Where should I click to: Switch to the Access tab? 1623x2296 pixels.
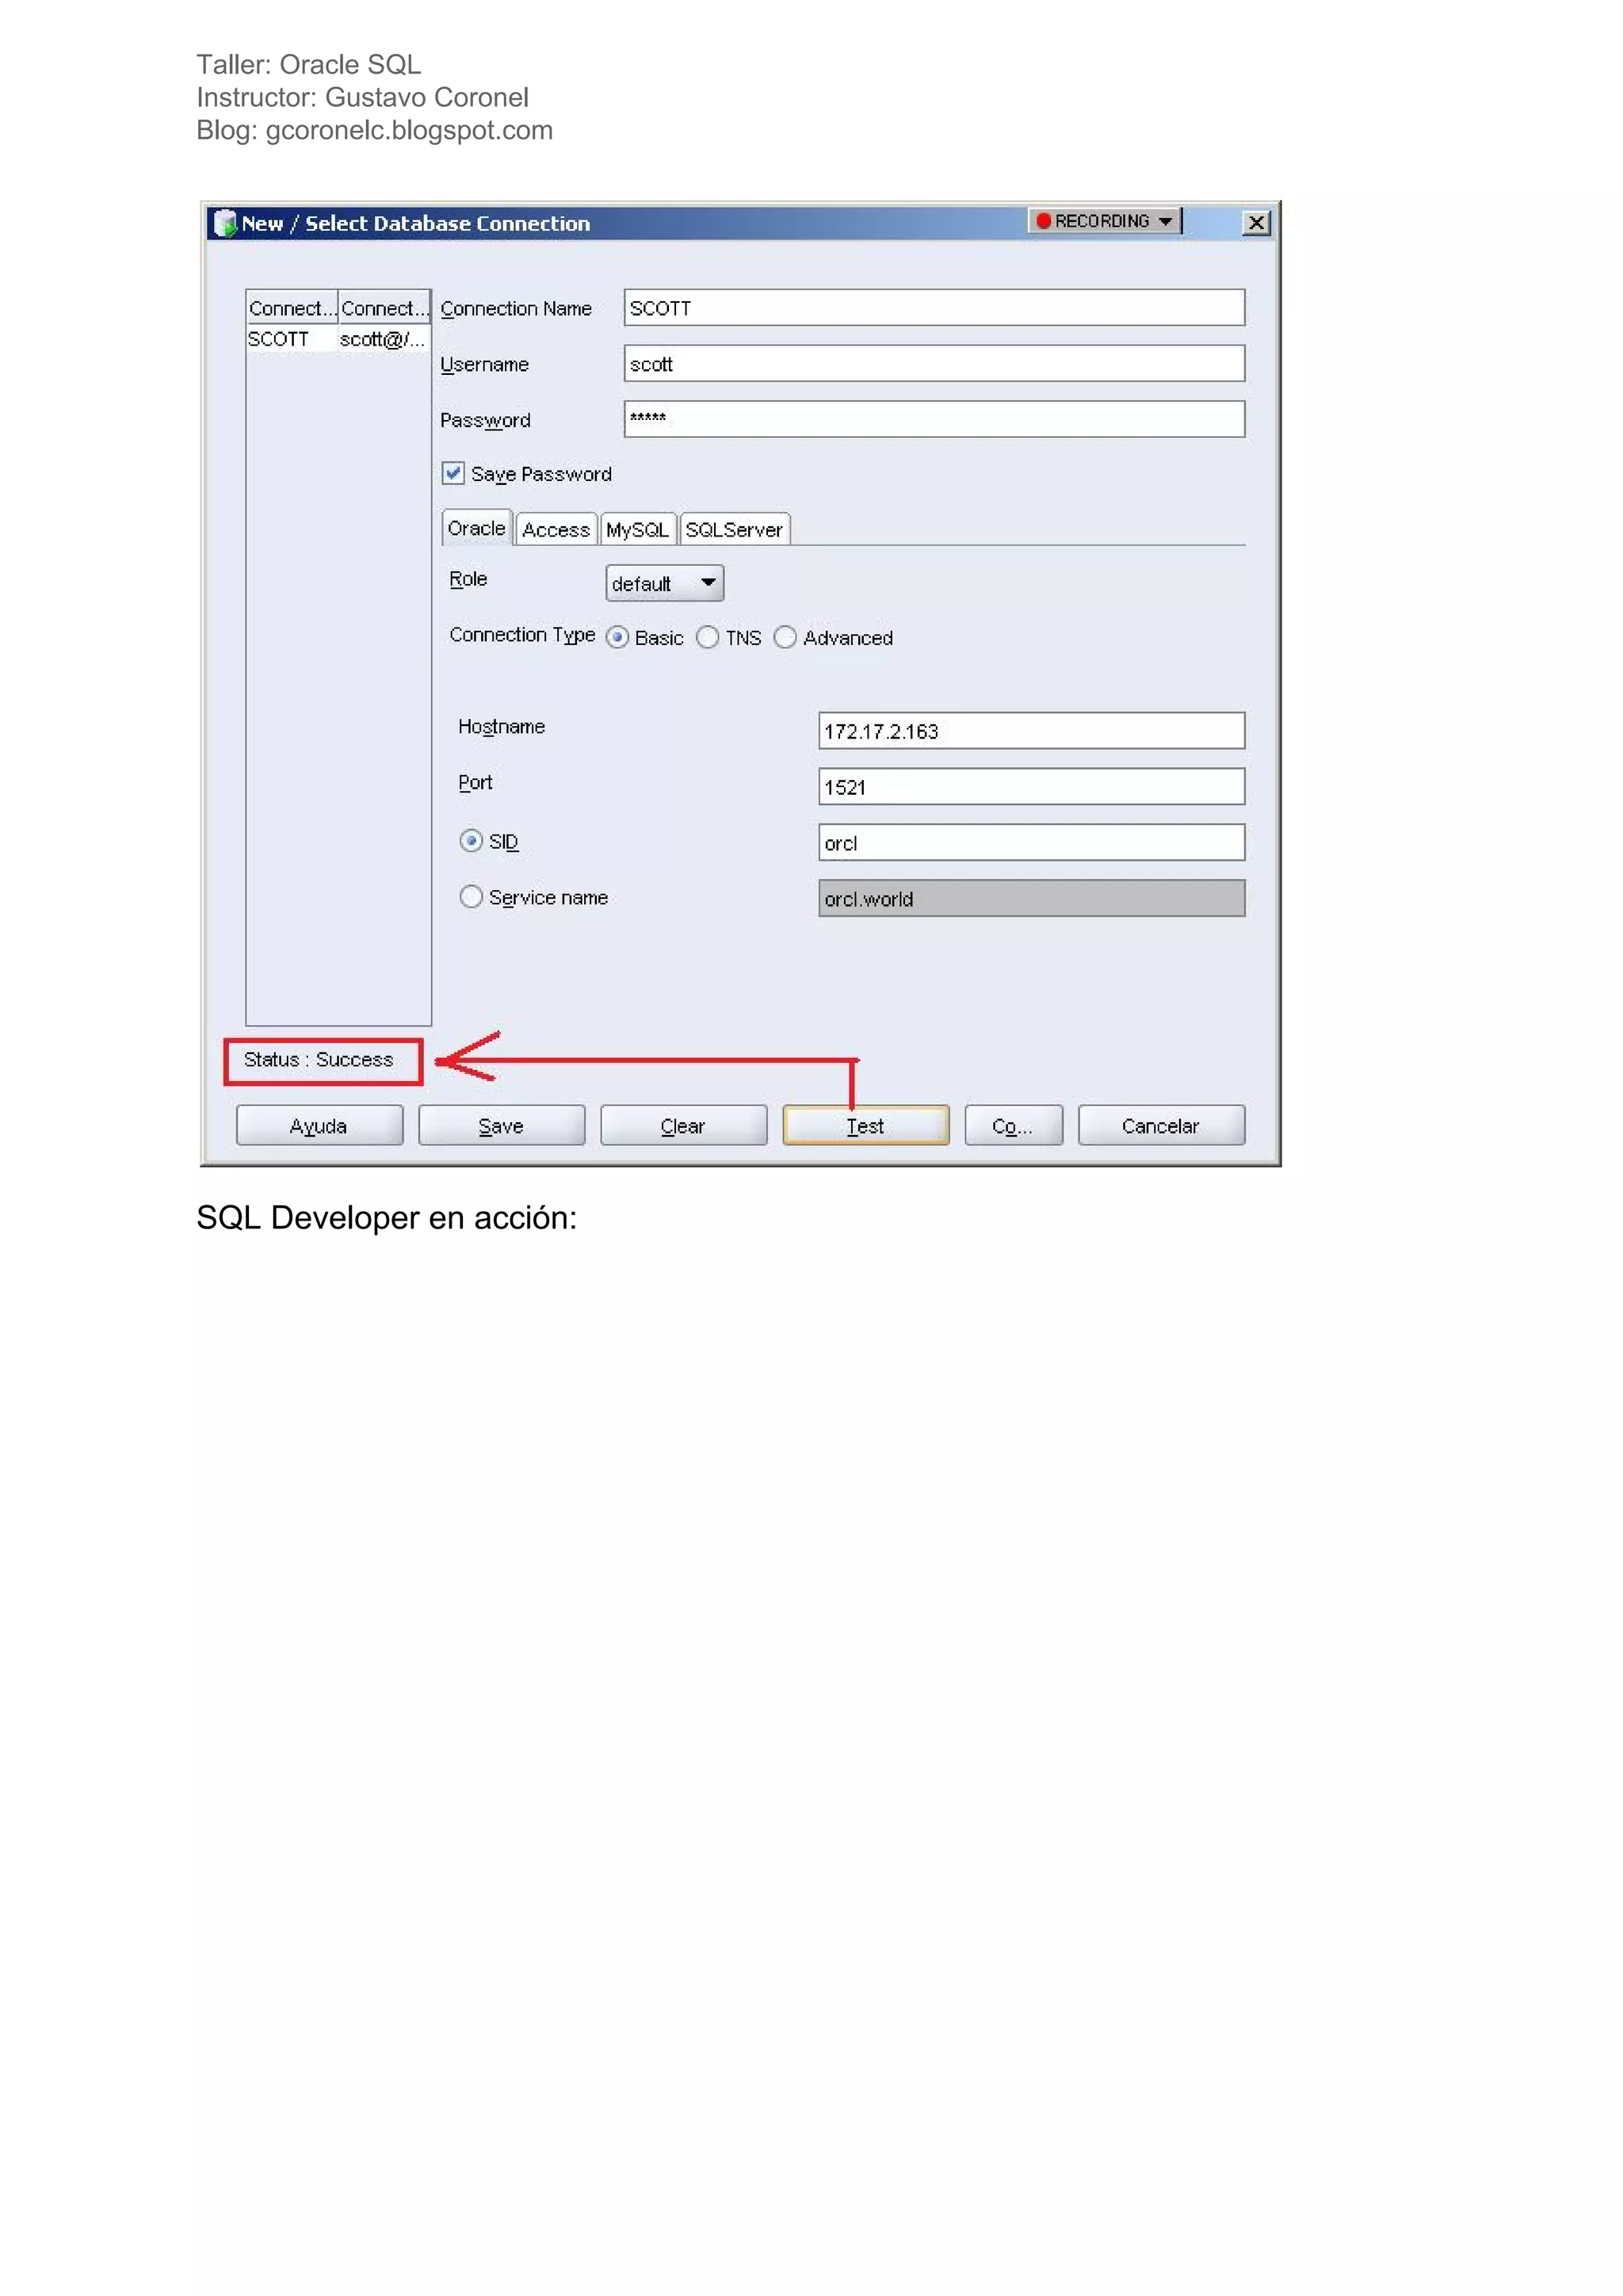556,530
